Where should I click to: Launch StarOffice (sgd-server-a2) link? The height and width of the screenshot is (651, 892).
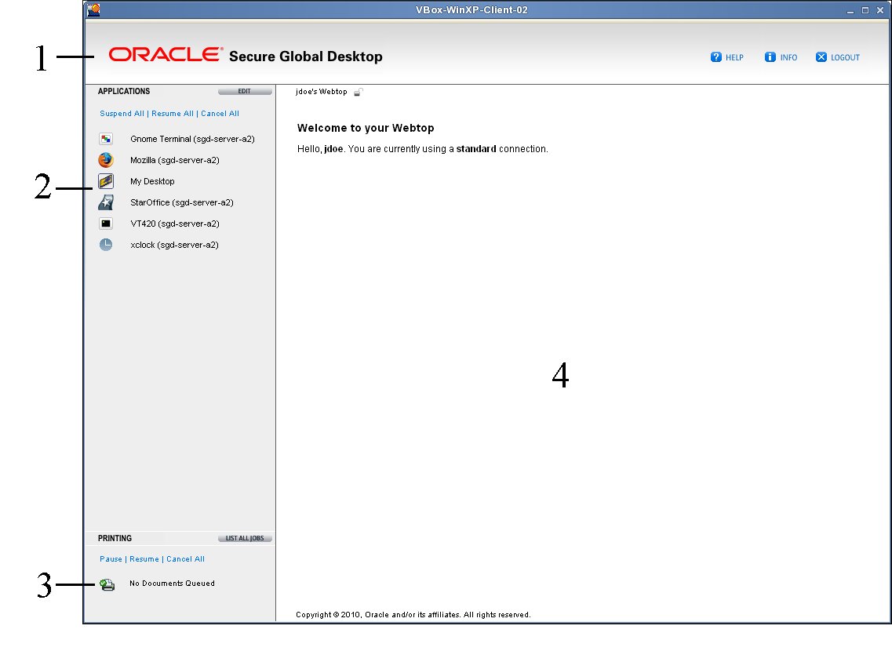pyautogui.click(x=181, y=202)
